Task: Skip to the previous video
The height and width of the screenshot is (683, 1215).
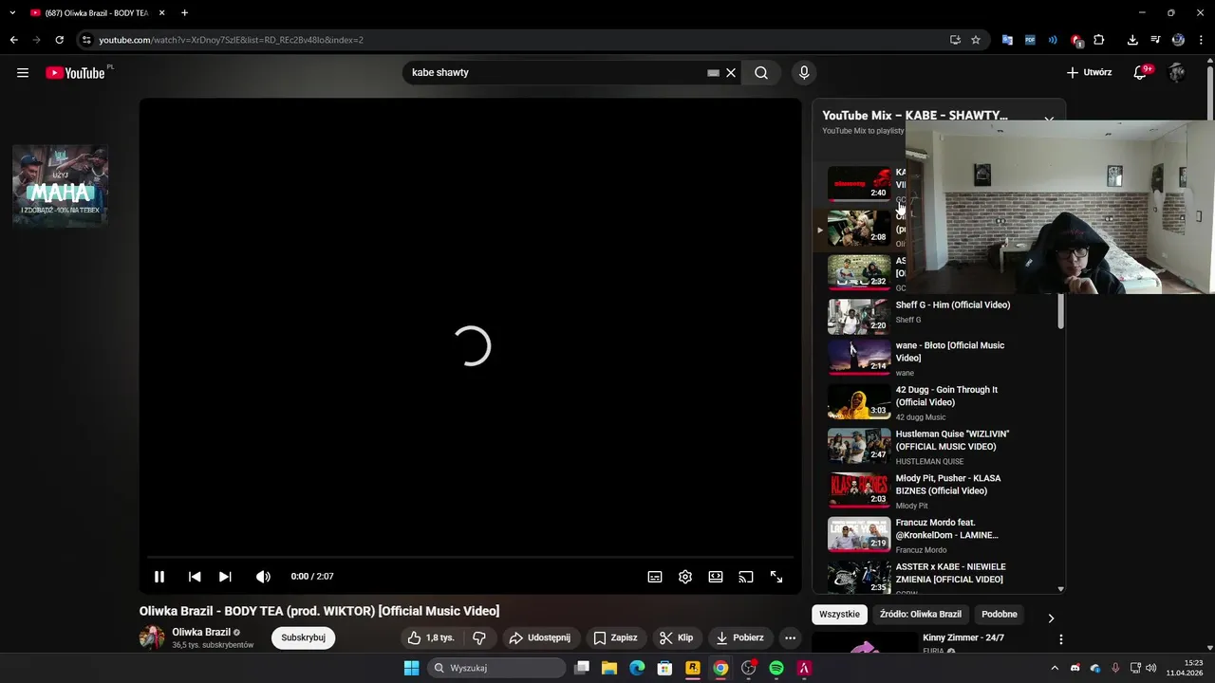Action: click(195, 577)
